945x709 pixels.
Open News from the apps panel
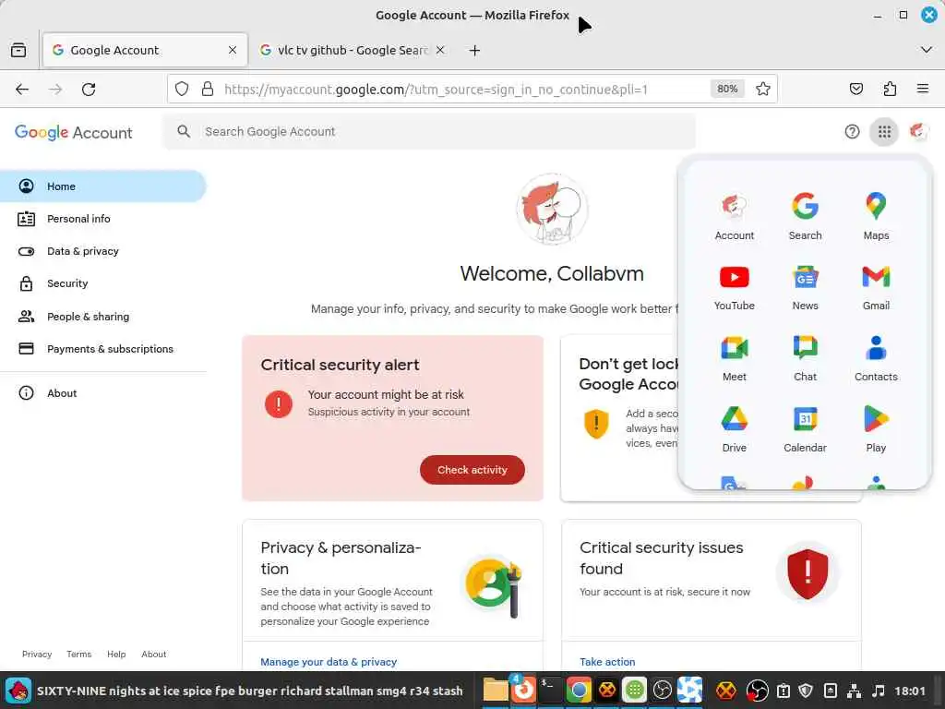[805, 288]
